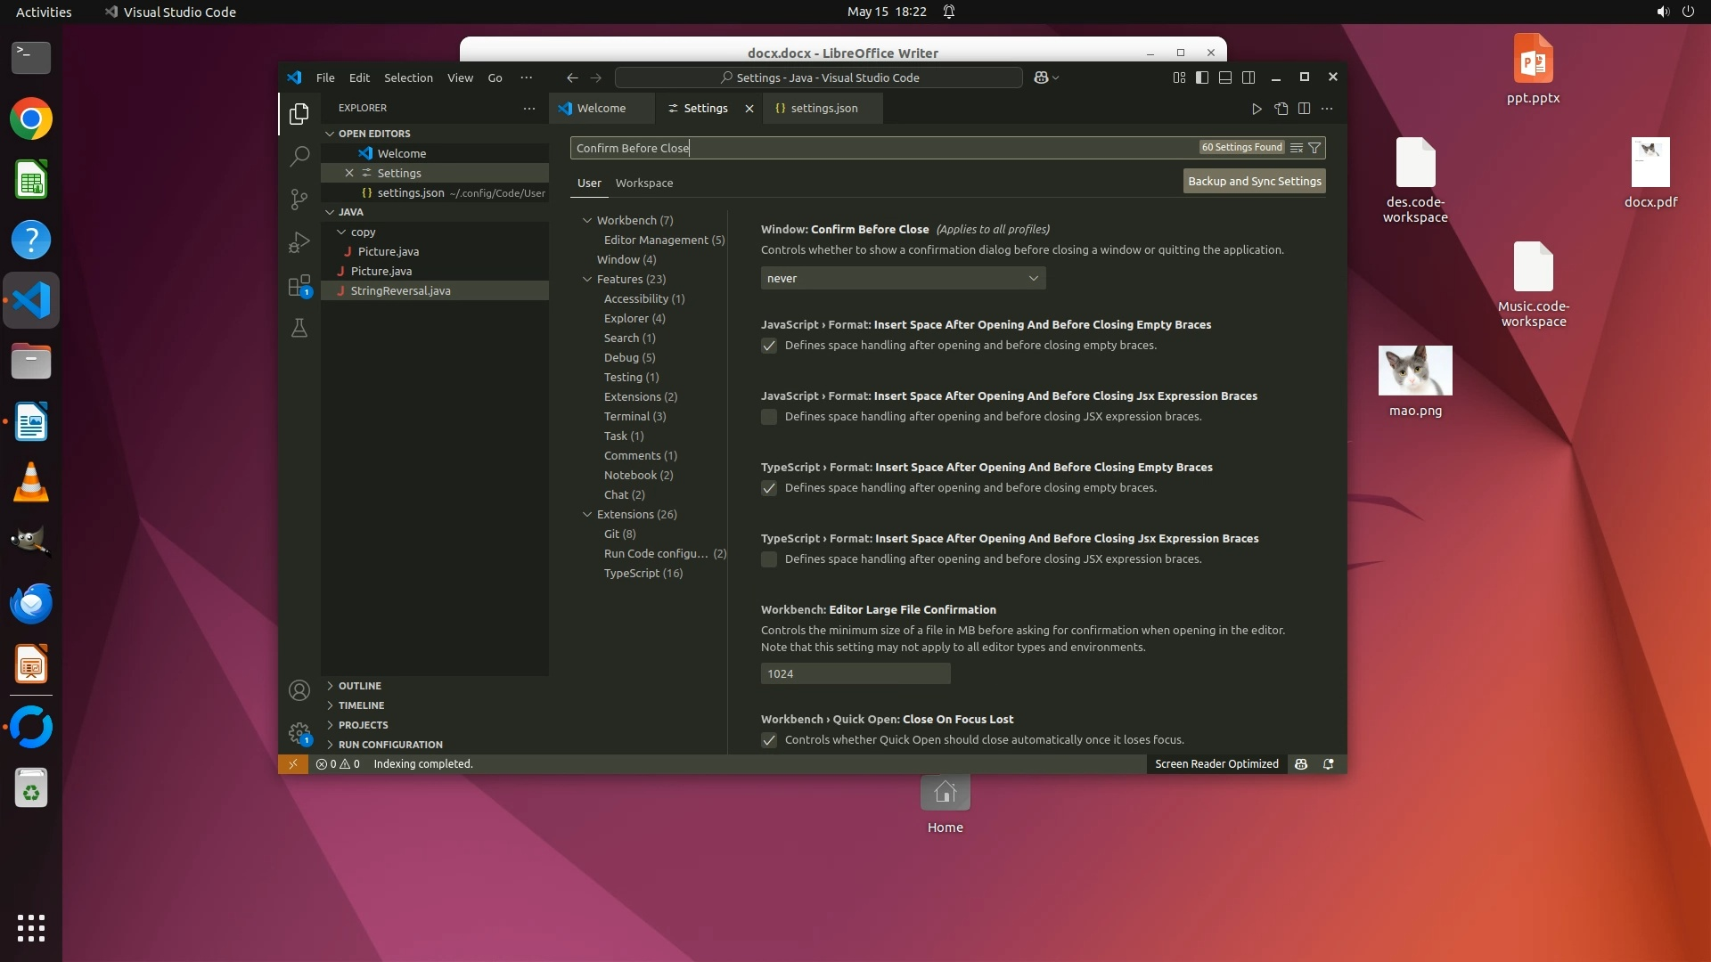
Task: Expand the OUTLINE section in Explorer
Action: pyautogui.click(x=359, y=686)
